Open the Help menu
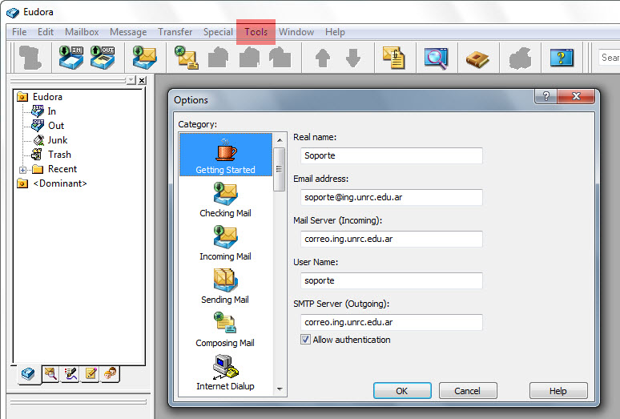This screenshot has height=419, width=620. 335,32
